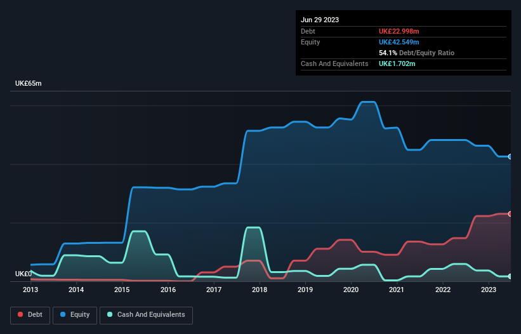
Task: Select the 2022 x-axis label
Action: point(443,290)
